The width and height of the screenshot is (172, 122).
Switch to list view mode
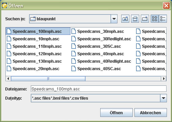coord(155,19)
